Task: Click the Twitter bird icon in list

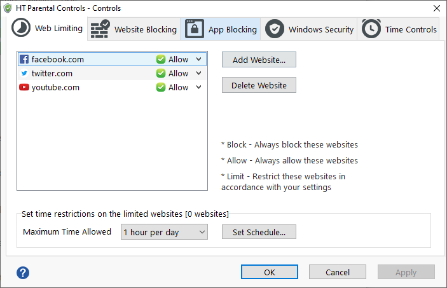Action: (x=24, y=73)
